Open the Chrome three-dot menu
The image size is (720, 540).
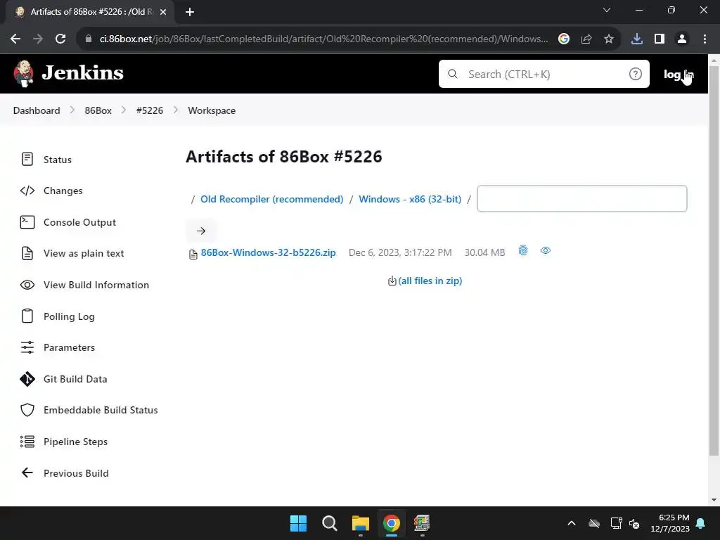(x=705, y=39)
